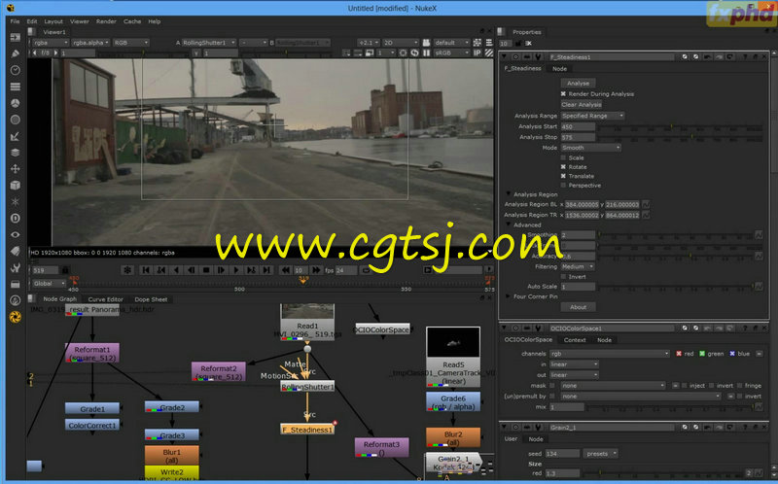The height and width of the screenshot is (484, 778).
Task: Click the snowflake playback sync icon
Action: 127,270
